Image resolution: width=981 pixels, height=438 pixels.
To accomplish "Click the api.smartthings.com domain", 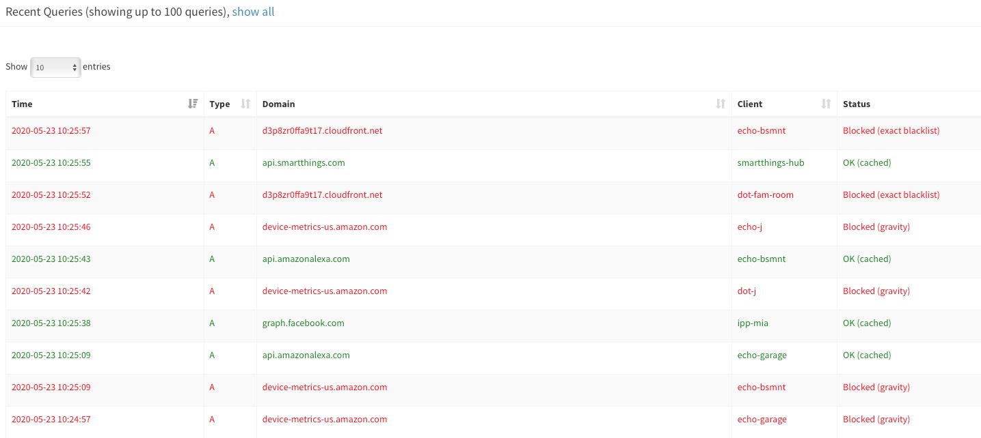I will [304, 162].
